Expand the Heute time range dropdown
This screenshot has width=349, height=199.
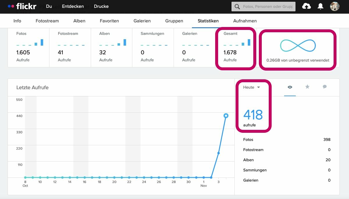[x=252, y=87]
